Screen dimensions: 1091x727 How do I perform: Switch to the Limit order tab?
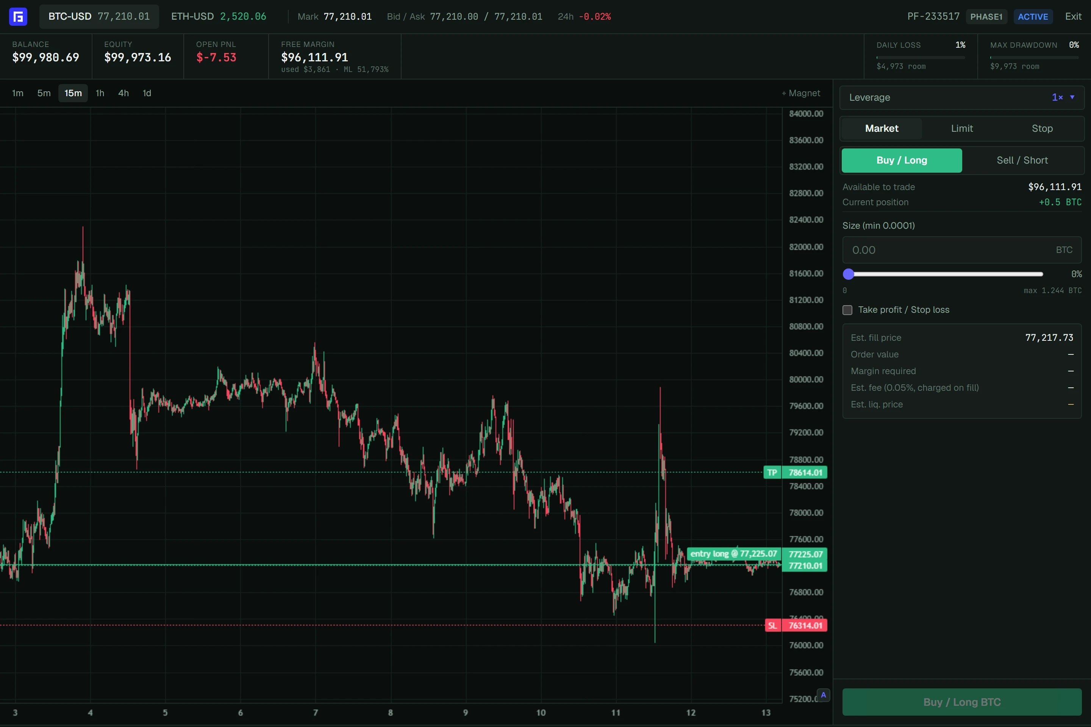click(962, 128)
